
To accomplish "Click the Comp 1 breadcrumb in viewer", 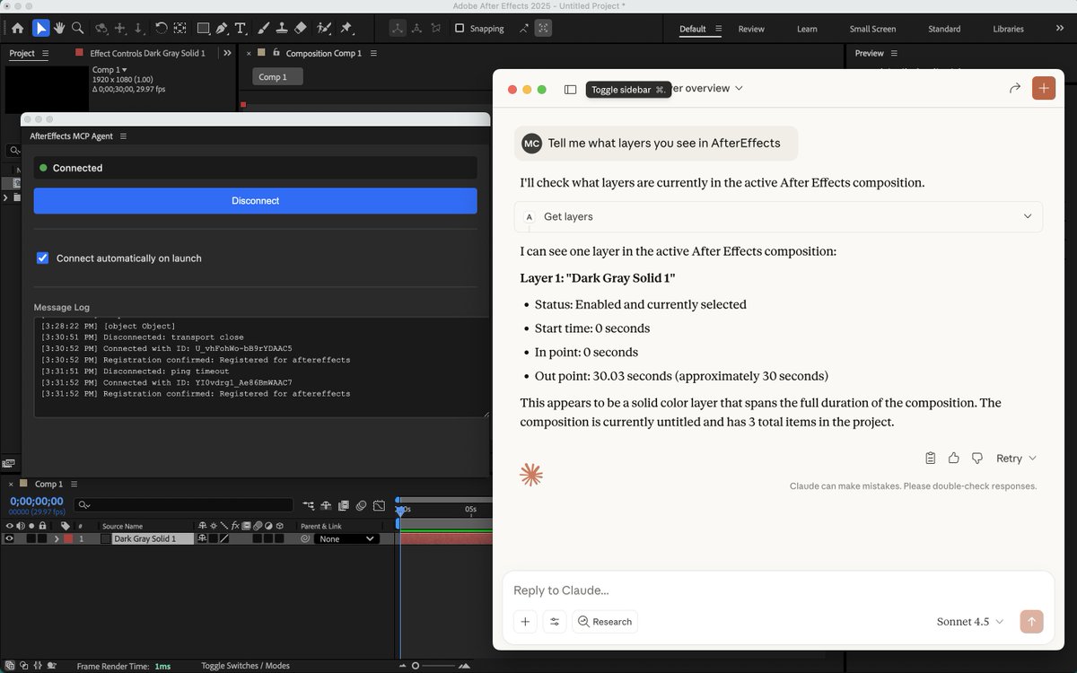I will [276, 77].
